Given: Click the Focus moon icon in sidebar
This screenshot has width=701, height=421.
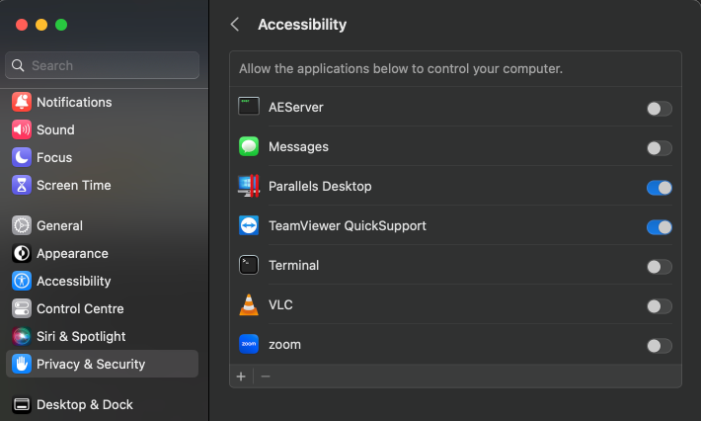Looking at the screenshot, I should click(22, 157).
